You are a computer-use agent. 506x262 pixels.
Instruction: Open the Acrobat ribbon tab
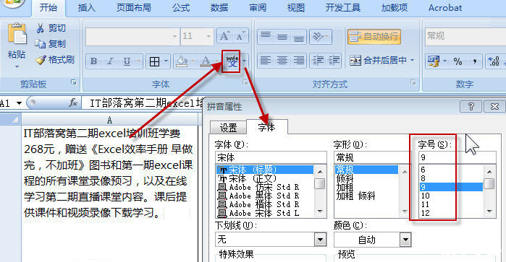point(445,8)
